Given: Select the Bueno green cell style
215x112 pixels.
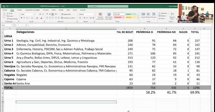Looking at the screenshot, I should 131,14.
